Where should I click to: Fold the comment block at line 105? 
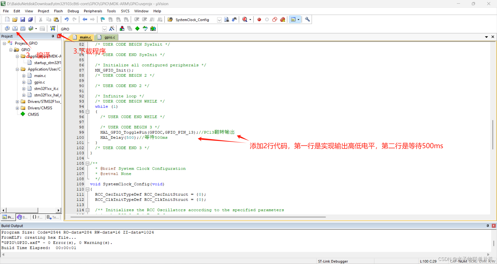click(x=87, y=163)
